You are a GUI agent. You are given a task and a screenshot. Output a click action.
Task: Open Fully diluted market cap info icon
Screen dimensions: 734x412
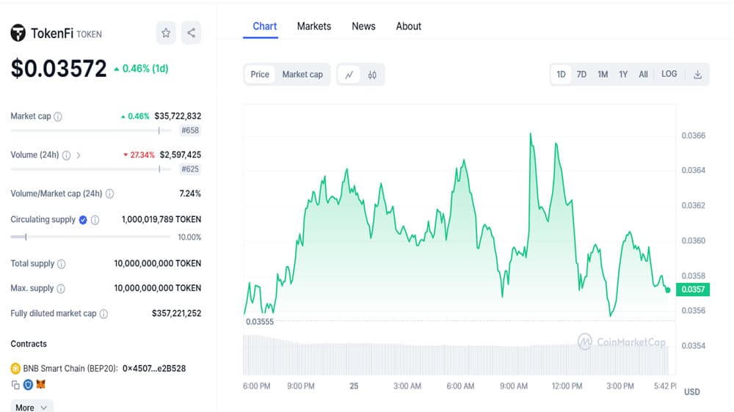(x=103, y=314)
